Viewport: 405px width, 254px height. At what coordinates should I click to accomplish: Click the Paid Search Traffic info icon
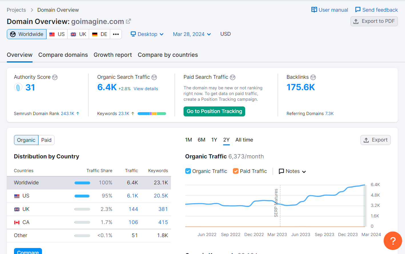[233, 77]
